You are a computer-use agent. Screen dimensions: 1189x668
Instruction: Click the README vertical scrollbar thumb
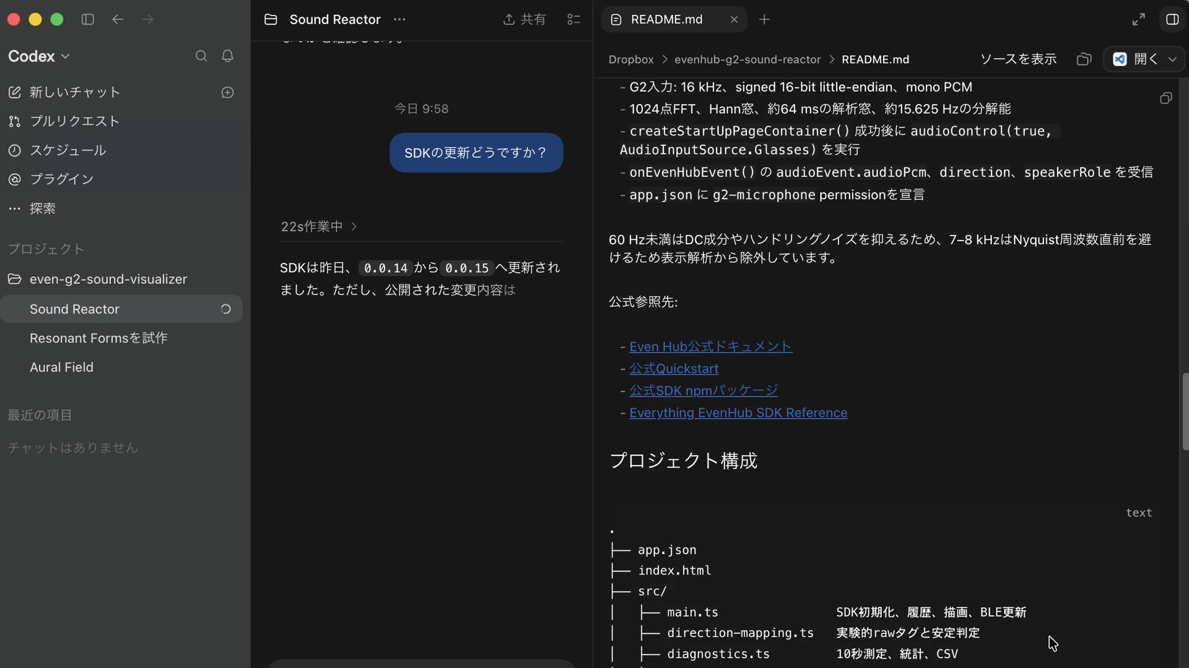point(1185,411)
